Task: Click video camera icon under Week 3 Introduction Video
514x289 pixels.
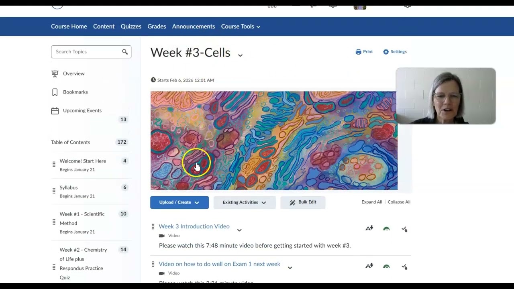Action: 161,236
